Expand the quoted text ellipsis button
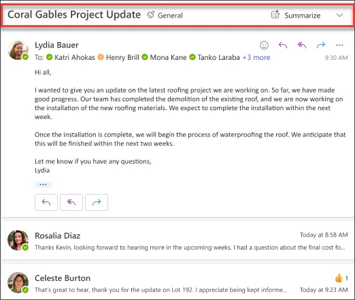This screenshot has width=355, height=300. (x=43, y=184)
